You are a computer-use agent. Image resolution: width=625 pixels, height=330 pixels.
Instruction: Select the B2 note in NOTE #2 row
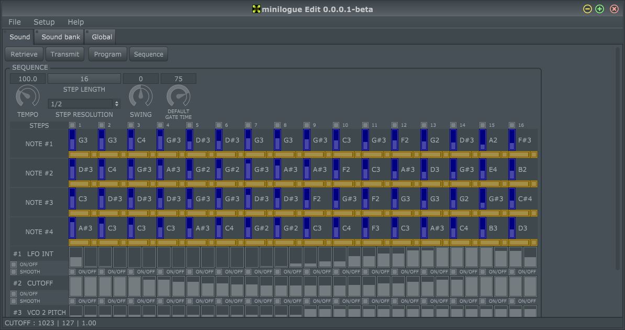coord(522,170)
